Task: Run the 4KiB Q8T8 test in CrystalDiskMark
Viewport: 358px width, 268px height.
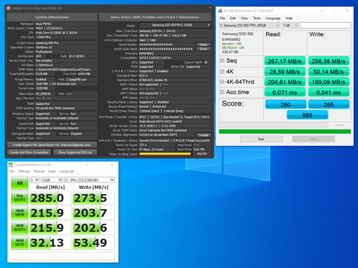Action: tap(19, 213)
